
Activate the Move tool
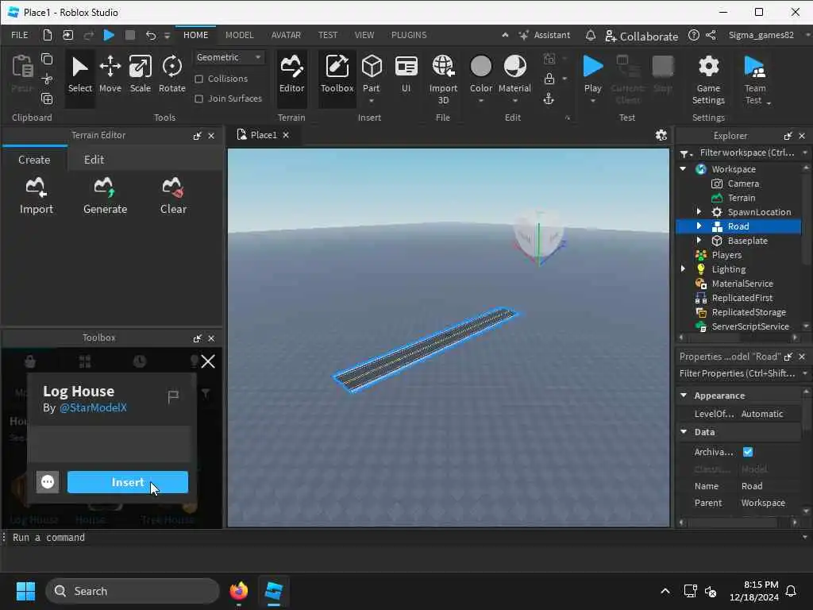tap(110, 75)
